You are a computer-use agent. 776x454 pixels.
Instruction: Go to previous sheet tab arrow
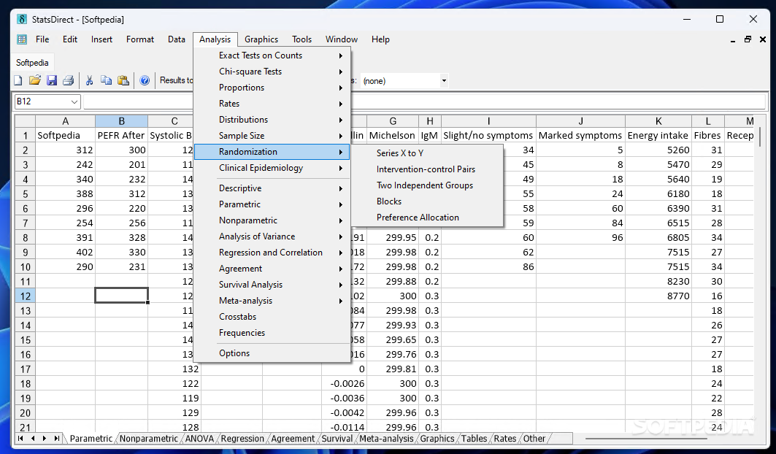point(33,438)
